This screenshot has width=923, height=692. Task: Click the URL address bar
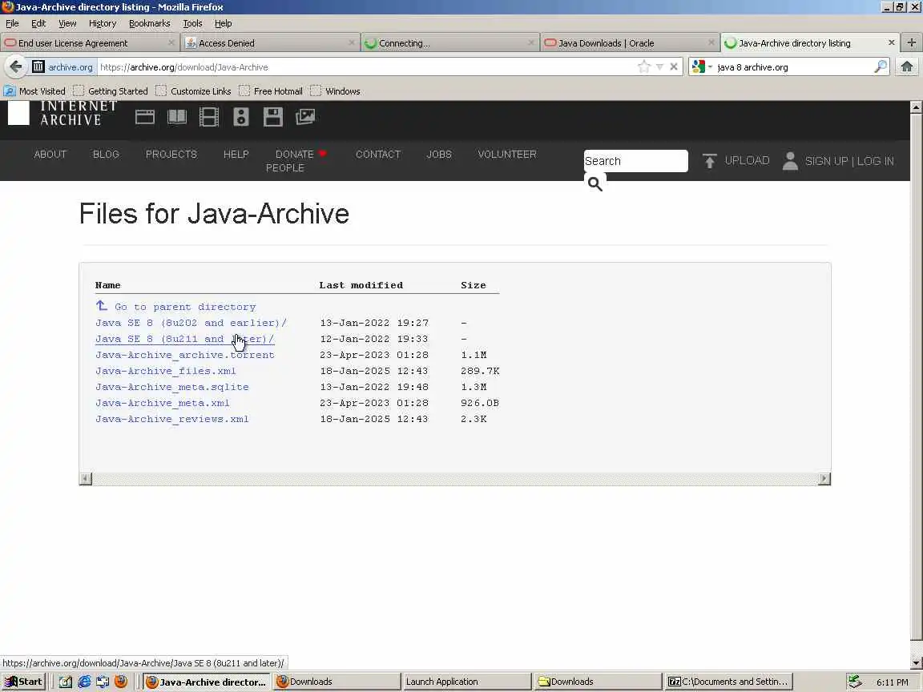coord(365,66)
